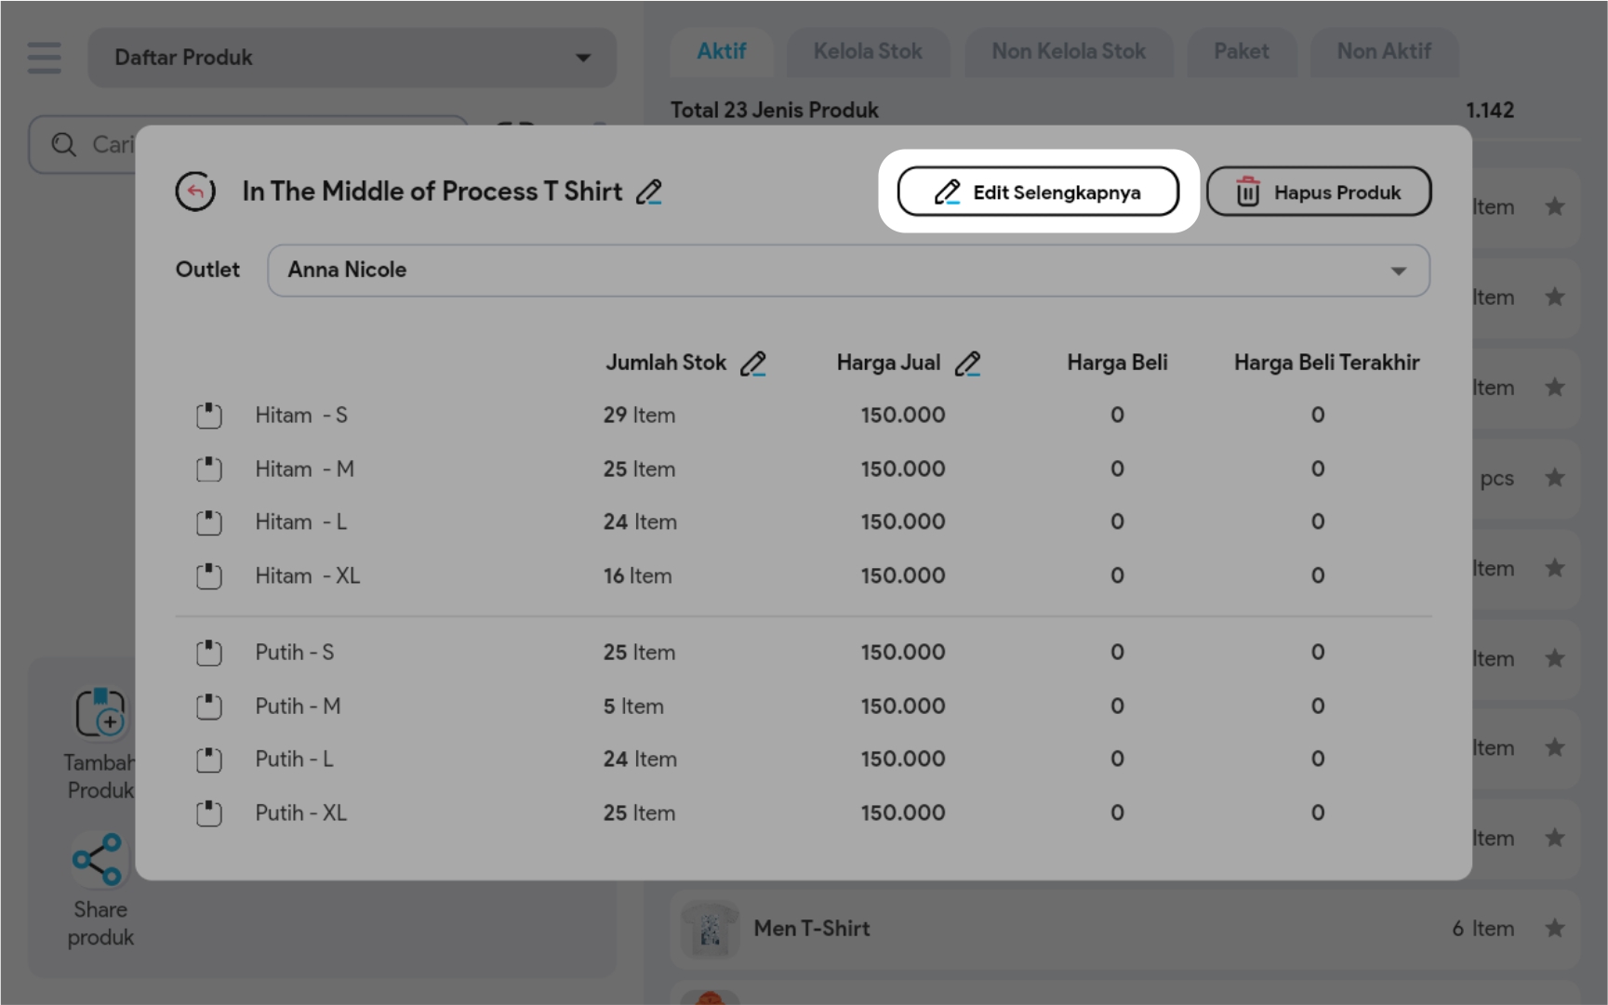This screenshot has height=1005, width=1608.
Task: Open the hamburger menu icon
Action: point(44,58)
